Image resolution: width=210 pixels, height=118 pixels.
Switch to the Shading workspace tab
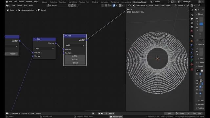tap(95, 2)
